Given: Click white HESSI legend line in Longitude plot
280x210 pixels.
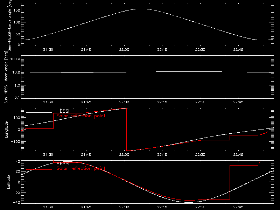Looking at the screenshot, I should (39, 112).
